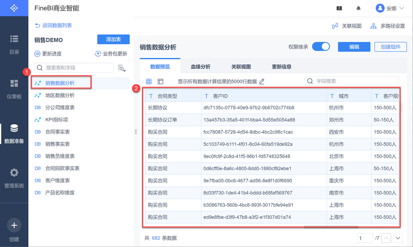413x247 pixels.
Task: Click the 安娜 user avatar icon
Action: coord(380,8)
